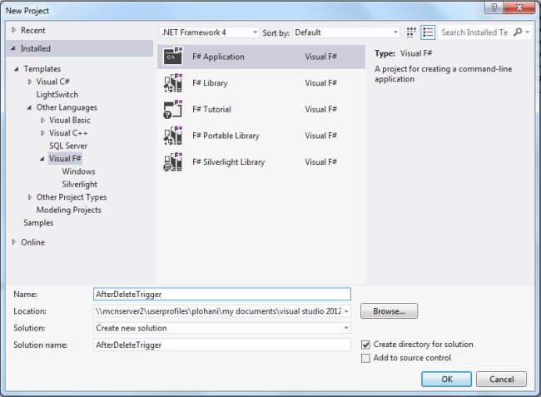Select the 'F# Silverlight Library' template name
This screenshot has width=541, height=397.
coord(228,162)
